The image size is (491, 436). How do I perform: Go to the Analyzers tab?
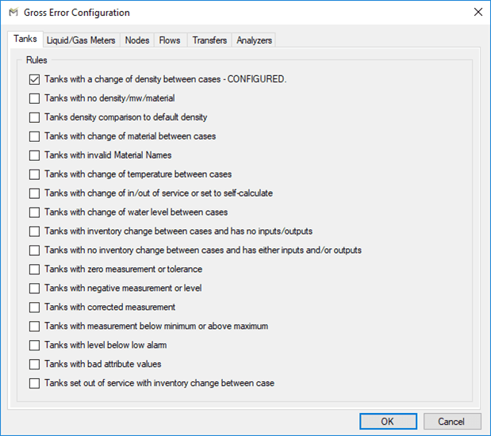[x=254, y=40]
